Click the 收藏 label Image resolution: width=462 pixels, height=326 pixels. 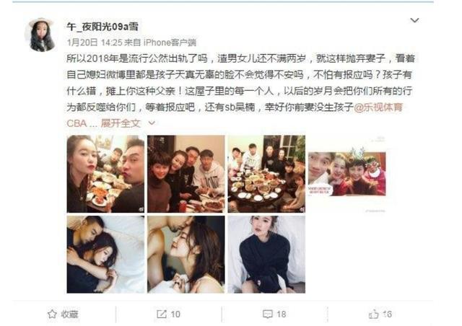(69, 314)
